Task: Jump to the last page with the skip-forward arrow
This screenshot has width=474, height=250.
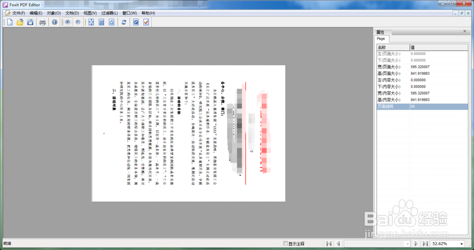Action: tap(425, 244)
